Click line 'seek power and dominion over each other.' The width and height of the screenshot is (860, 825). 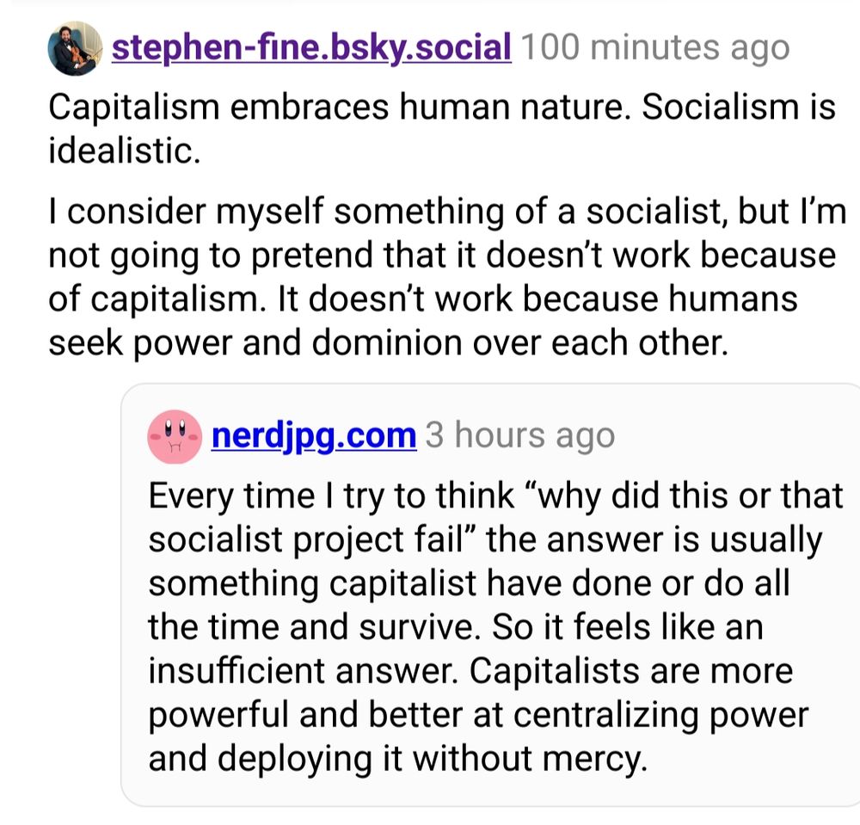coord(389,343)
